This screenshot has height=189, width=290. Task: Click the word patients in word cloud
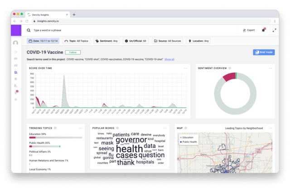(121, 135)
